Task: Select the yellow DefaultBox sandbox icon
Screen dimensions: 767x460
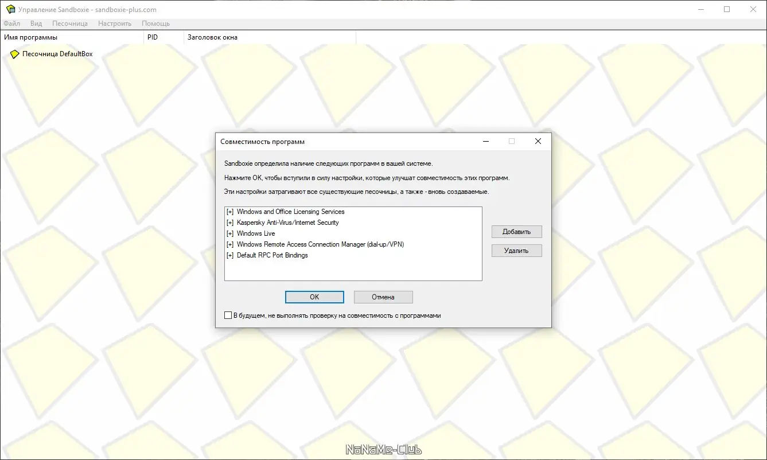Action: tap(15, 54)
